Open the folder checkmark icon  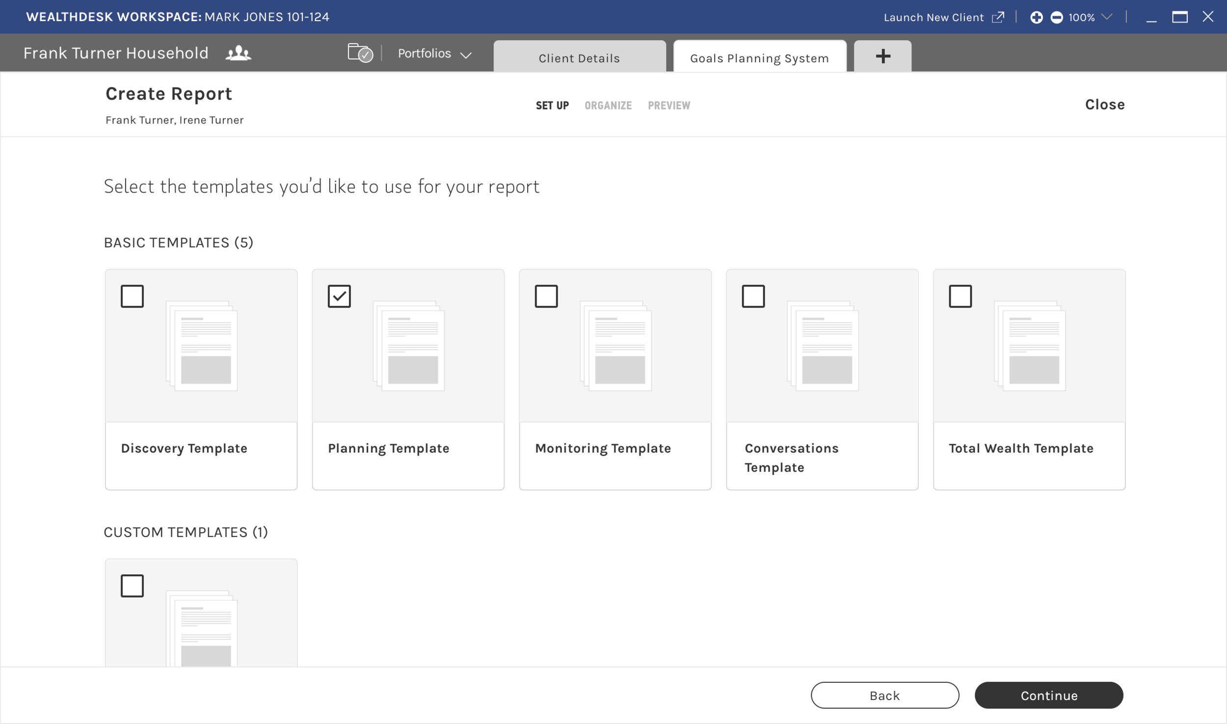(360, 53)
